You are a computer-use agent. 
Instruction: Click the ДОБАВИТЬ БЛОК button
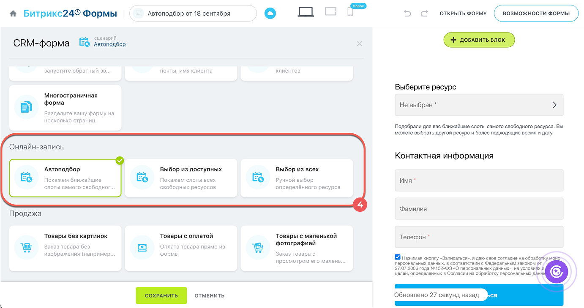(x=479, y=40)
